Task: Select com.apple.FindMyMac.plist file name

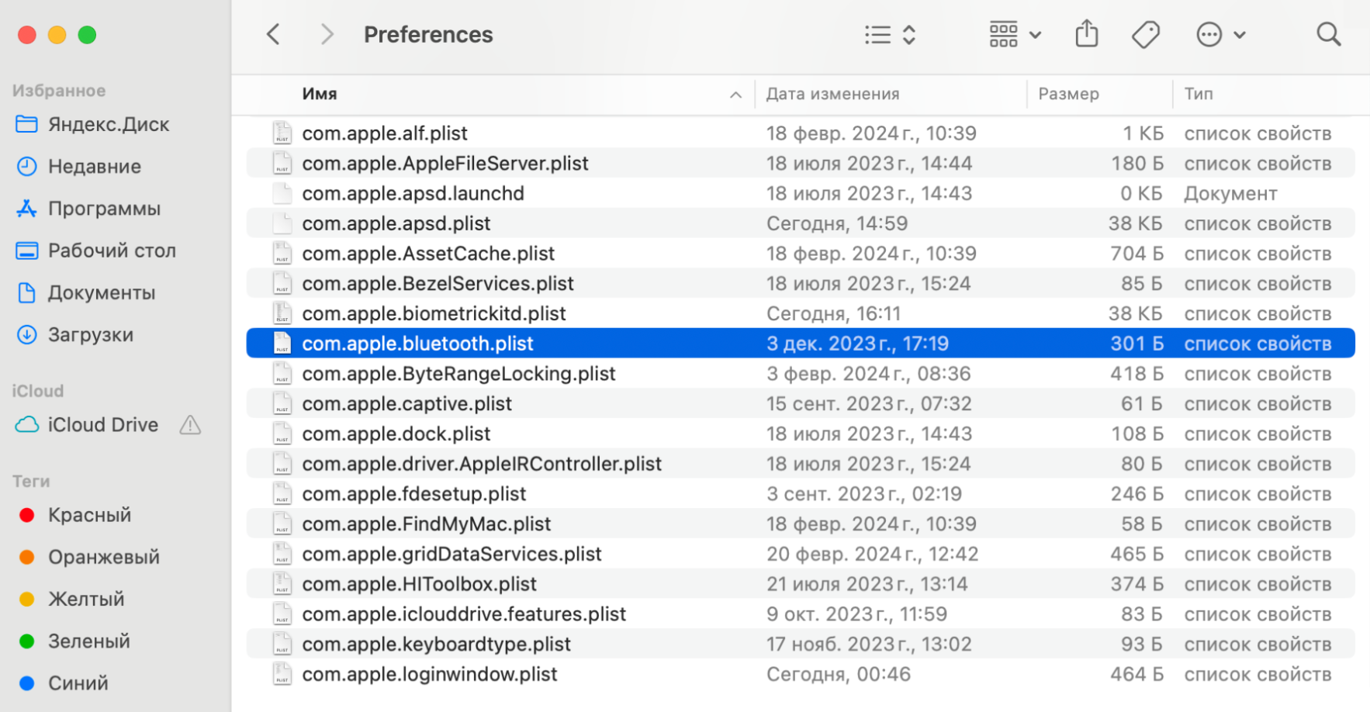Action: pos(426,524)
